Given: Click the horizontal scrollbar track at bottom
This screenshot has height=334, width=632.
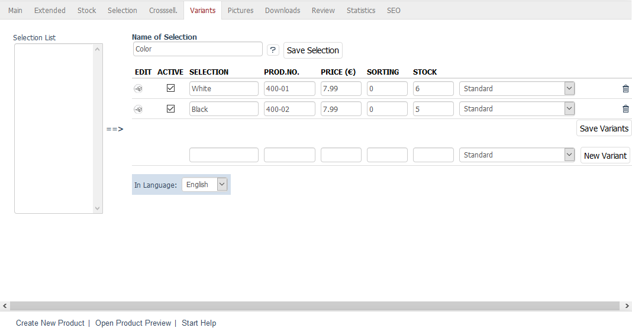Looking at the screenshot, I should (314, 306).
